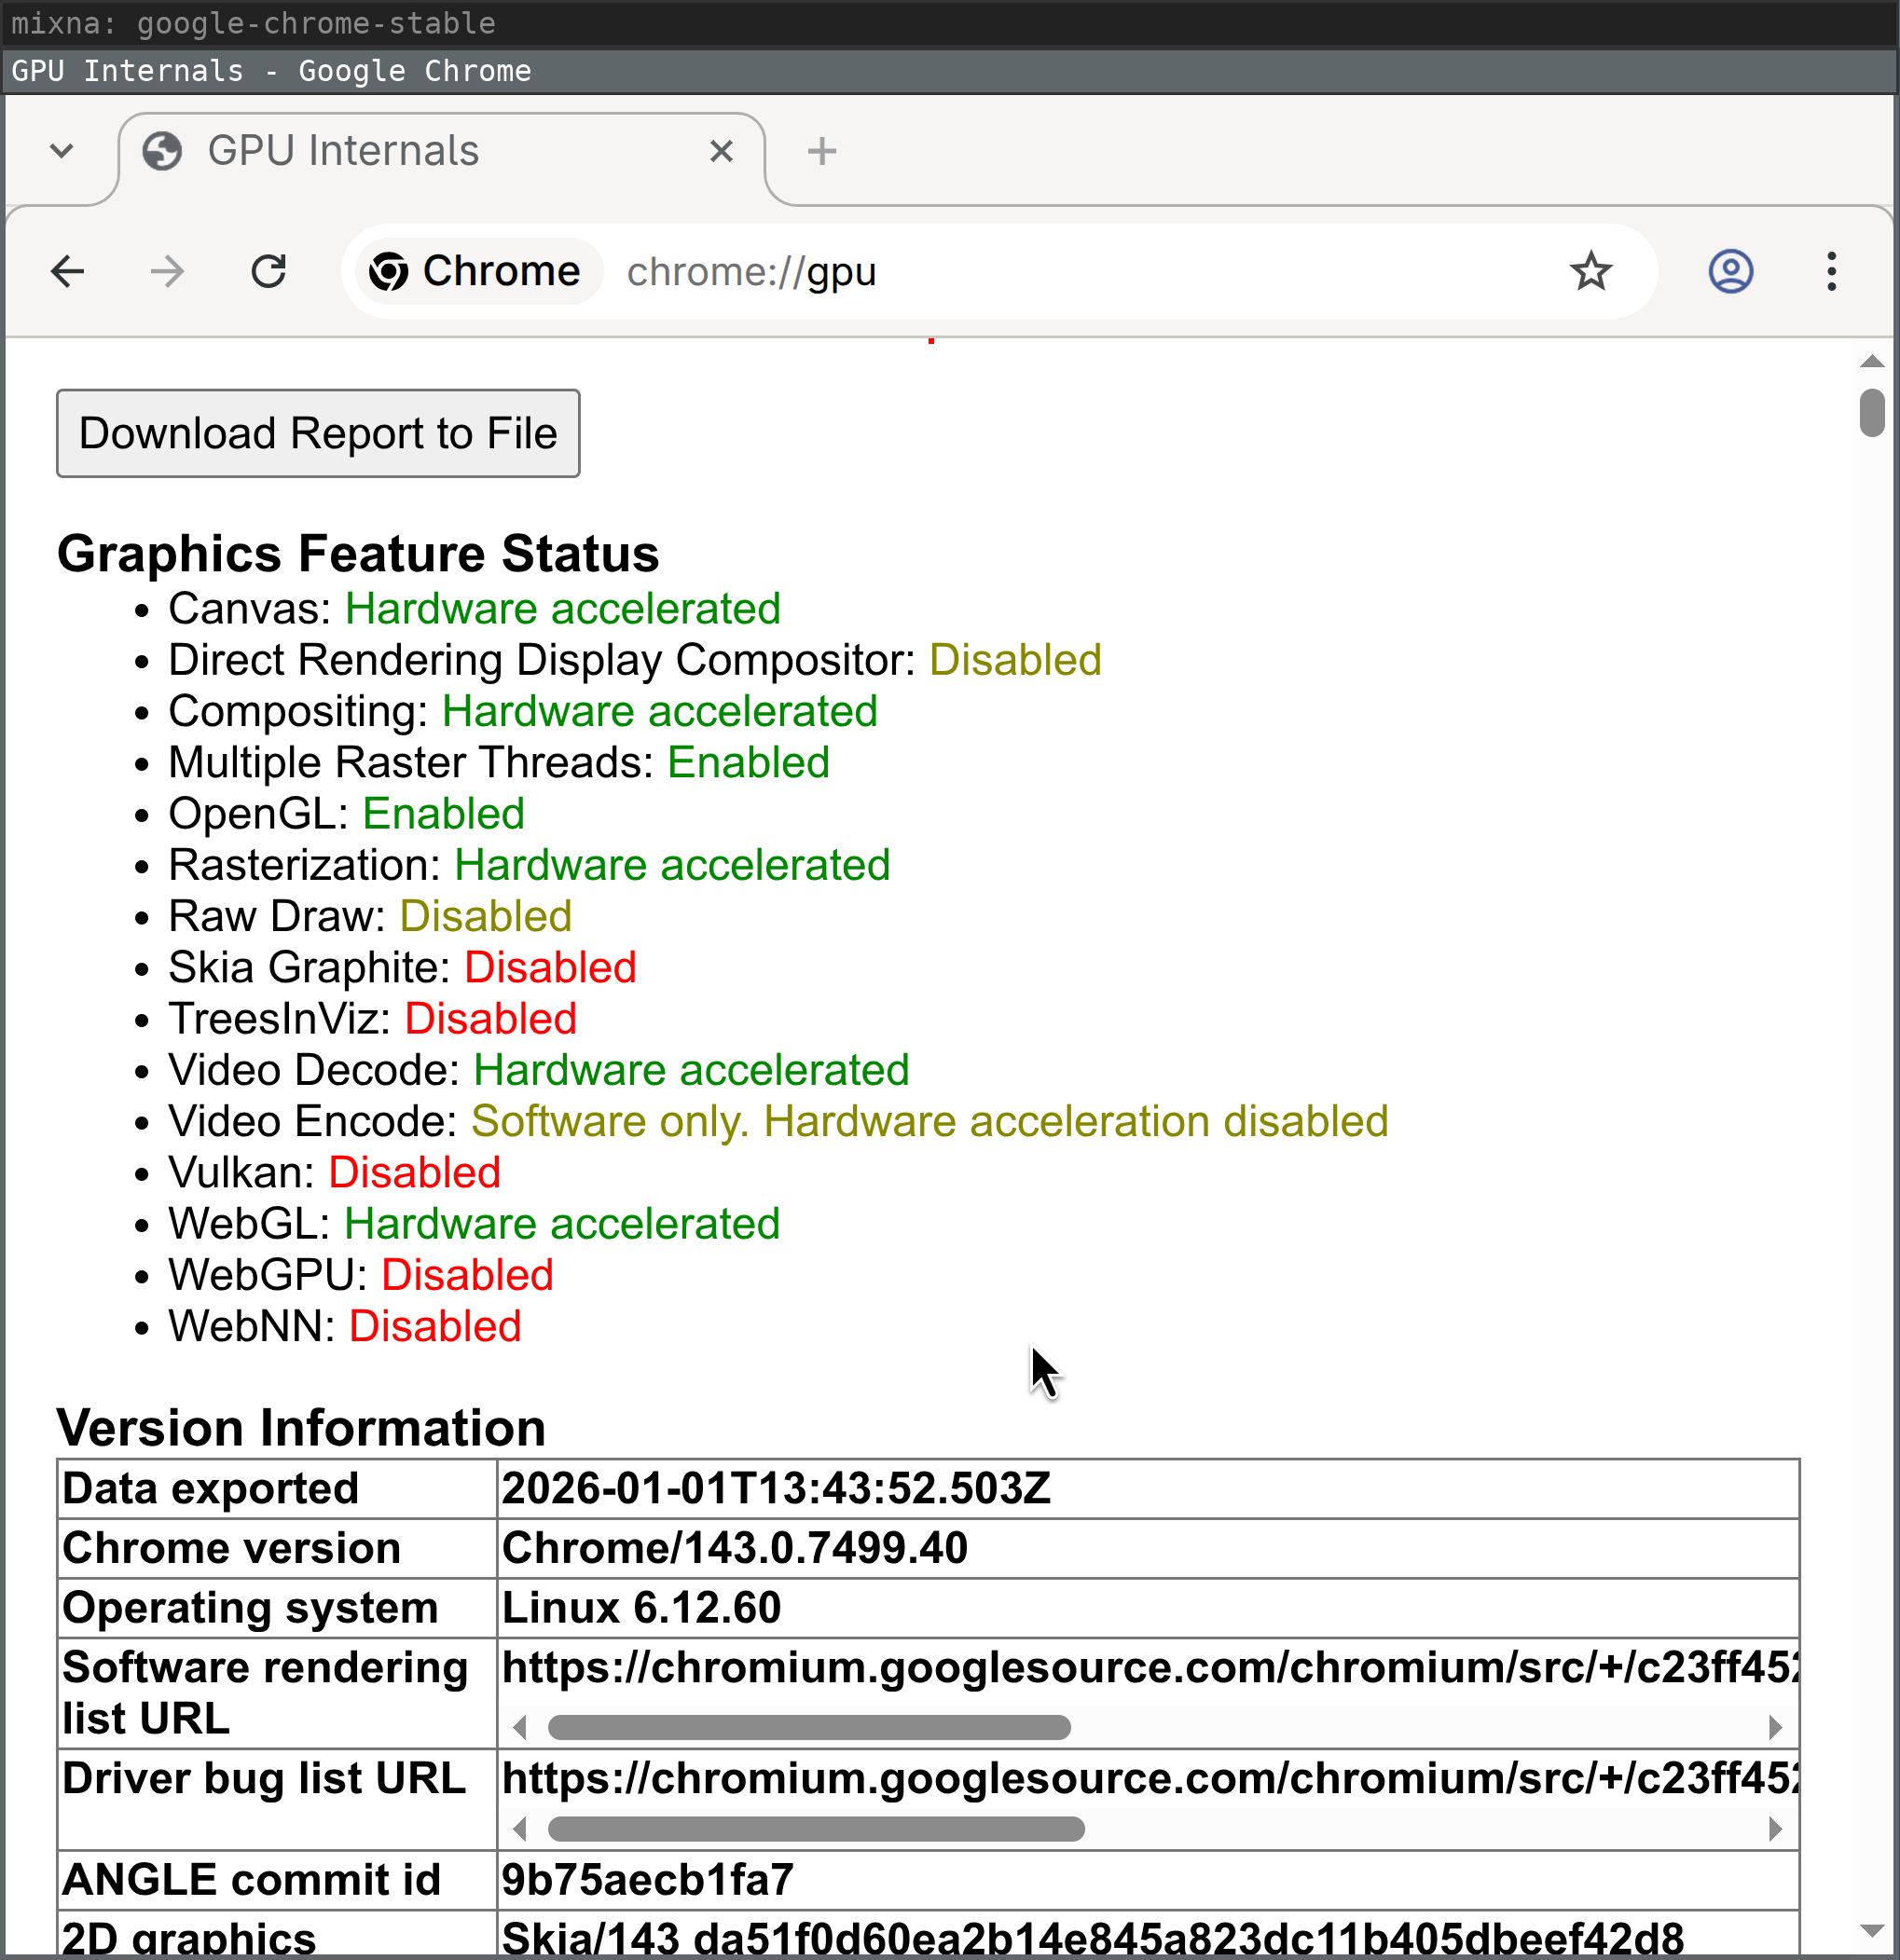Click the Driver bug list URL scrollbar thumb
Image resolution: width=1900 pixels, height=1960 pixels.
(x=816, y=1829)
